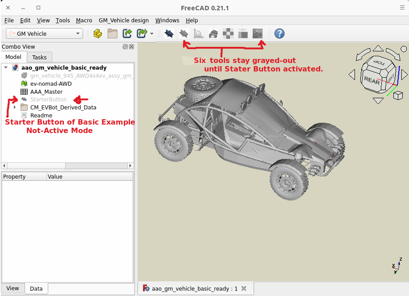
Task: Close the Combo View panel
Action: click(x=131, y=46)
